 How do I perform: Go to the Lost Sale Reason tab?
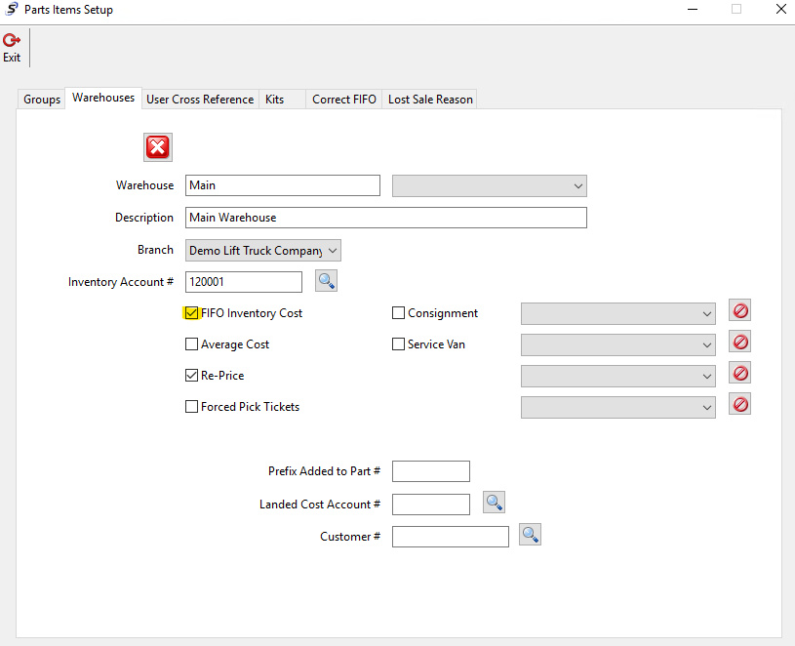[x=430, y=100]
